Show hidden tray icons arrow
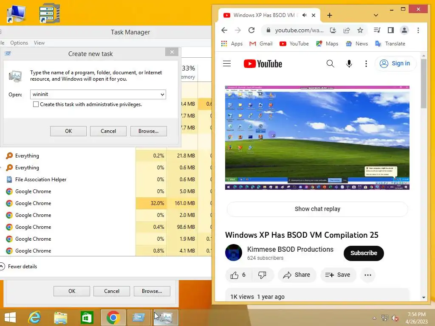The image size is (435, 326). pos(374,318)
